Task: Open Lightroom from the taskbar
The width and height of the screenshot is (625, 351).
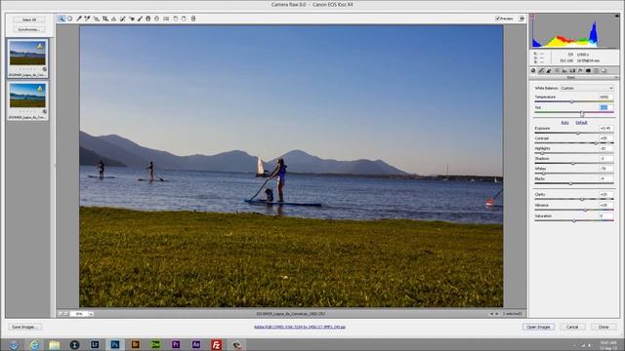Action: [95, 344]
